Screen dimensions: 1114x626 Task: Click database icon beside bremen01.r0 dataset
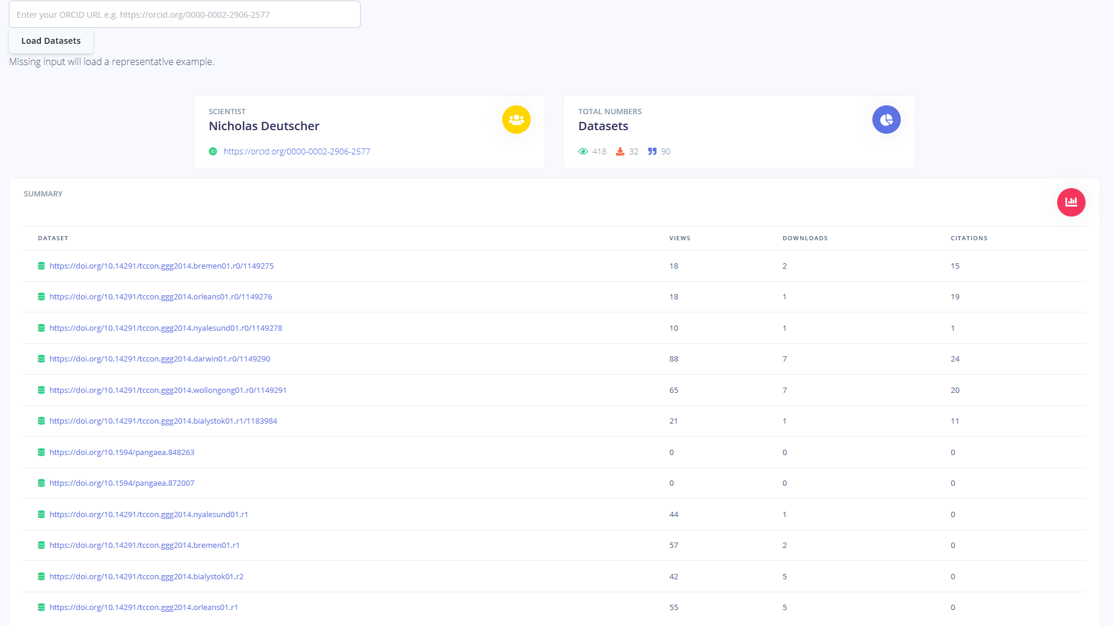point(41,266)
